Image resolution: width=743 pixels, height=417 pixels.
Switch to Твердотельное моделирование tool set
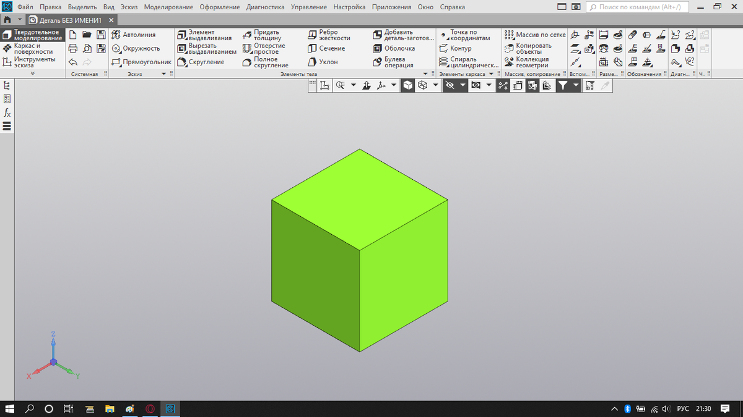click(x=33, y=35)
